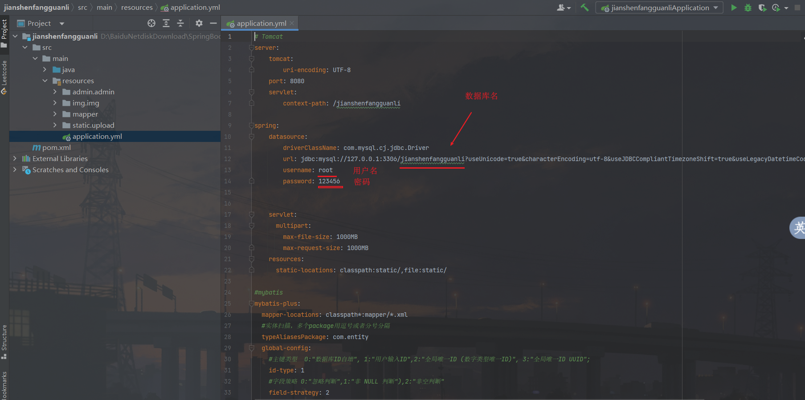Open the jianshenfangguanliApplication run configuration dropdown
Screen dimensions: 805x400
pyautogui.click(x=660, y=8)
